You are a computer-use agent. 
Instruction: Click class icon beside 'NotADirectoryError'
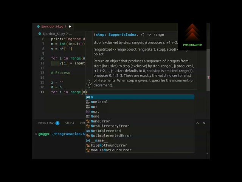point(88,126)
